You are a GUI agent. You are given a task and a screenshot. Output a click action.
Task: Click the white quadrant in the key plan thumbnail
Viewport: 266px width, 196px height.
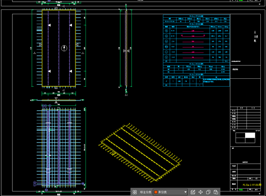(x=250, y=135)
